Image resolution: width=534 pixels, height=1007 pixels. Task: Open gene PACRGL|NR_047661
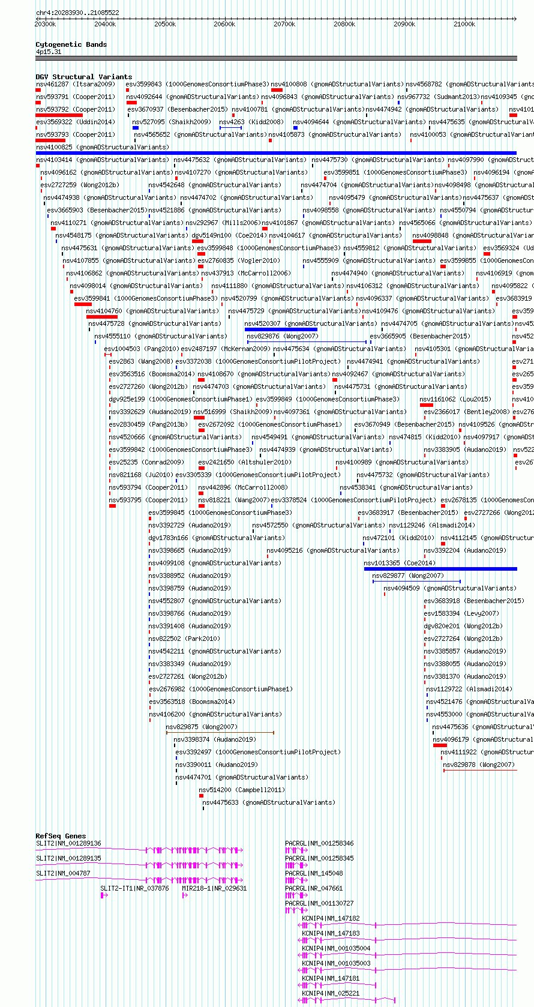point(314,888)
